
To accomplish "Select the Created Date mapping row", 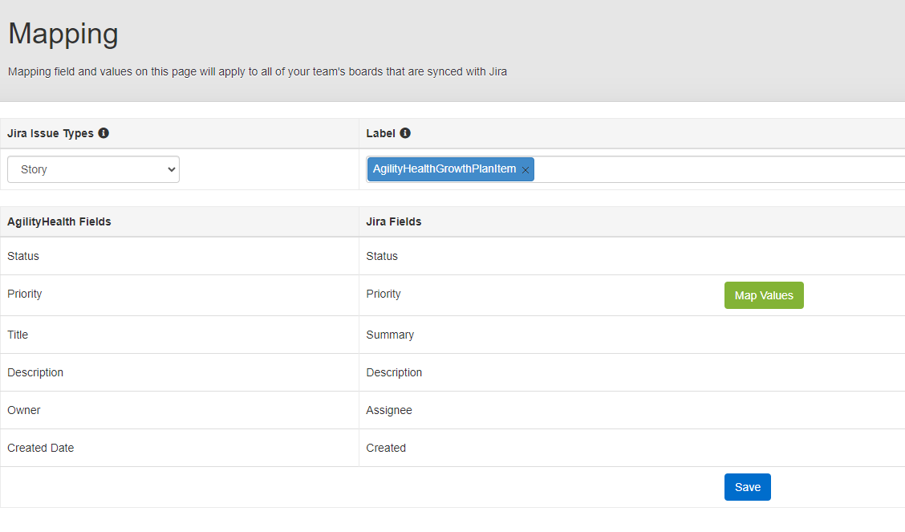I will (x=40, y=448).
